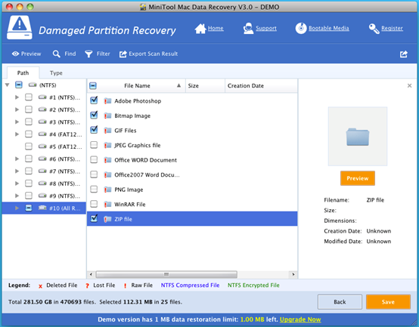Expand the #9 (NTFS) partition
The image size is (419, 327).
(17, 196)
